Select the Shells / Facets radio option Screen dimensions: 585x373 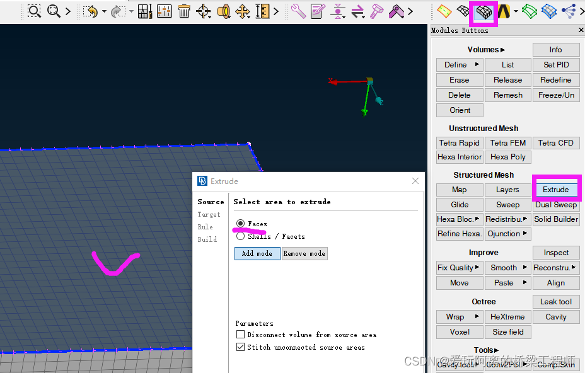pos(241,236)
